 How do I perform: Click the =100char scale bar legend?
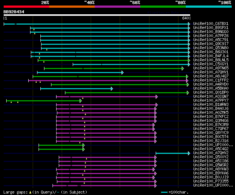[175, 192]
